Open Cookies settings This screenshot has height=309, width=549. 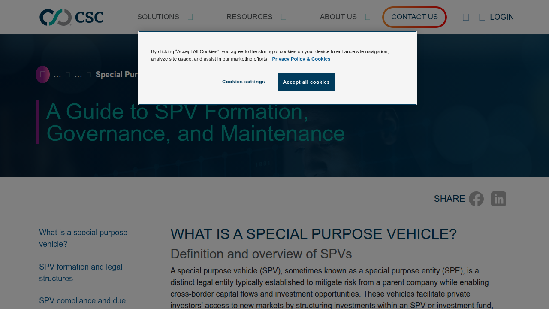pyautogui.click(x=244, y=82)
